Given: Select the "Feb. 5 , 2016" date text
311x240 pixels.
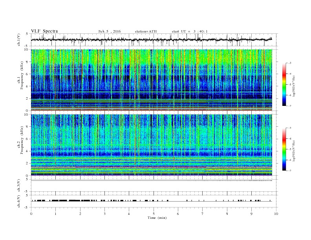Looking at the screenshot, I should 110,31.
